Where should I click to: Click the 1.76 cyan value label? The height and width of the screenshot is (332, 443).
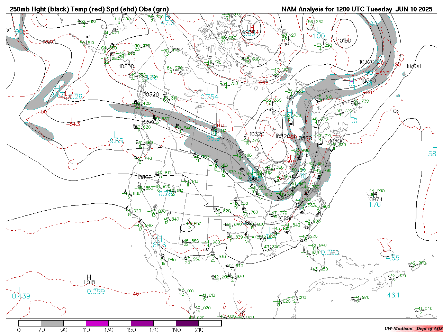pyautogui.click(x=375, y=204)
